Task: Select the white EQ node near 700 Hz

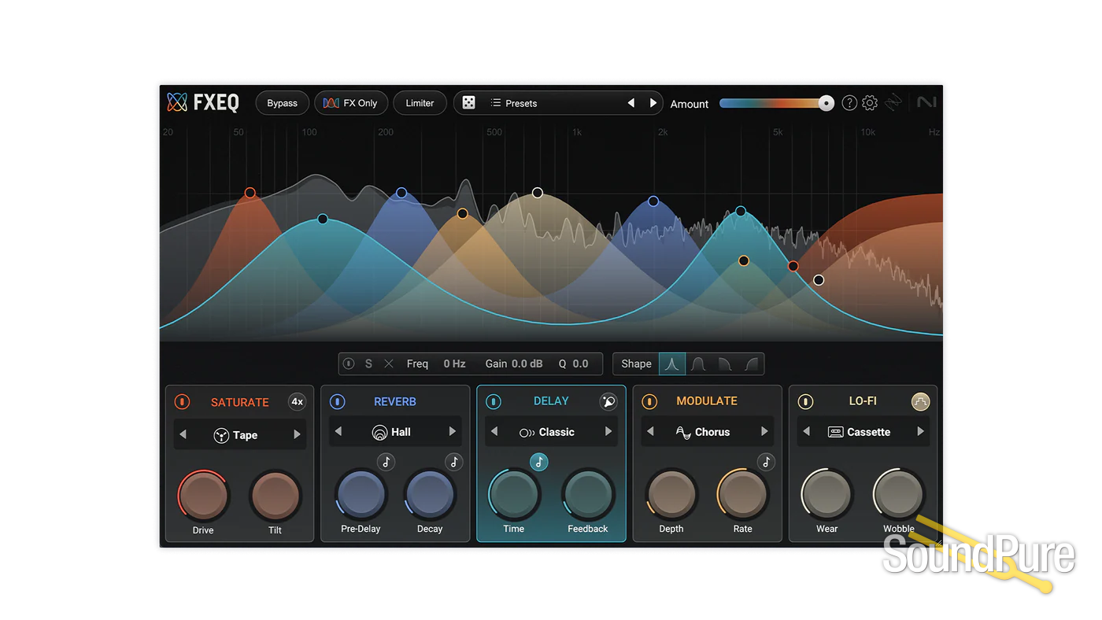Action: (538, 193)
